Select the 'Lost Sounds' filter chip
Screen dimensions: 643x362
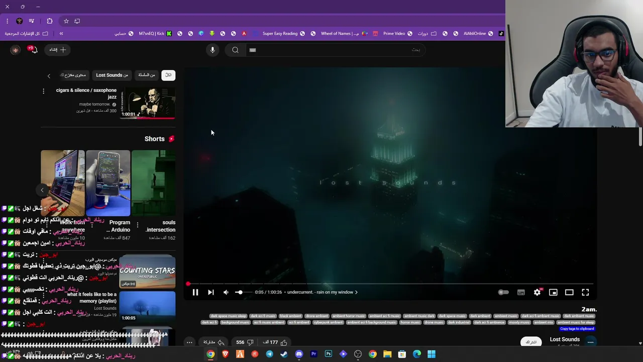[x=112, y=75]
